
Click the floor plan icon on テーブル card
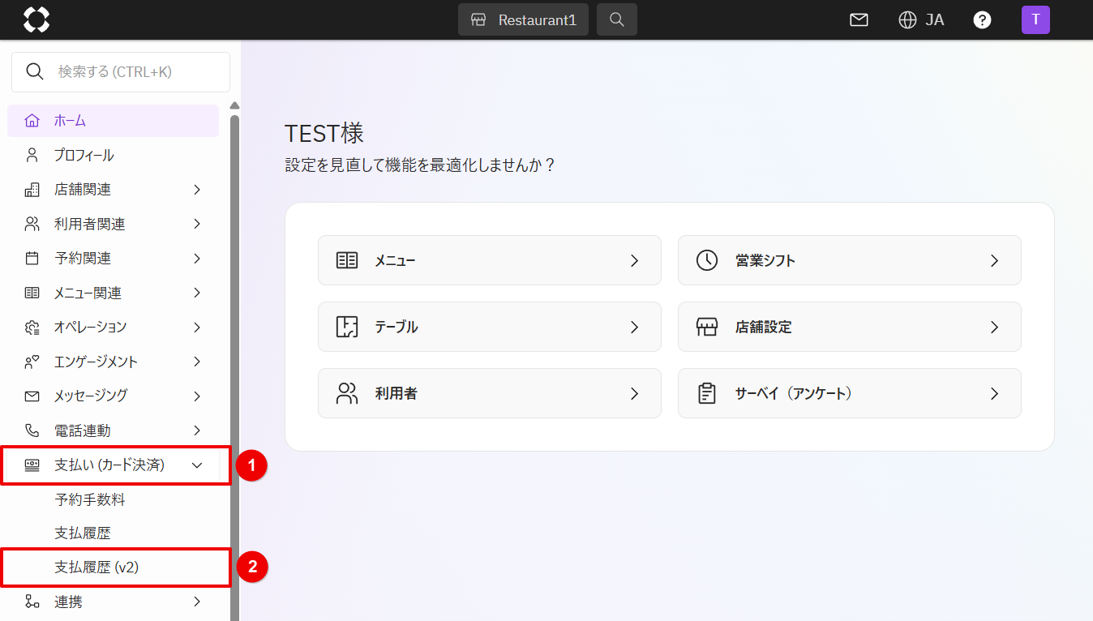coord(347,327)
